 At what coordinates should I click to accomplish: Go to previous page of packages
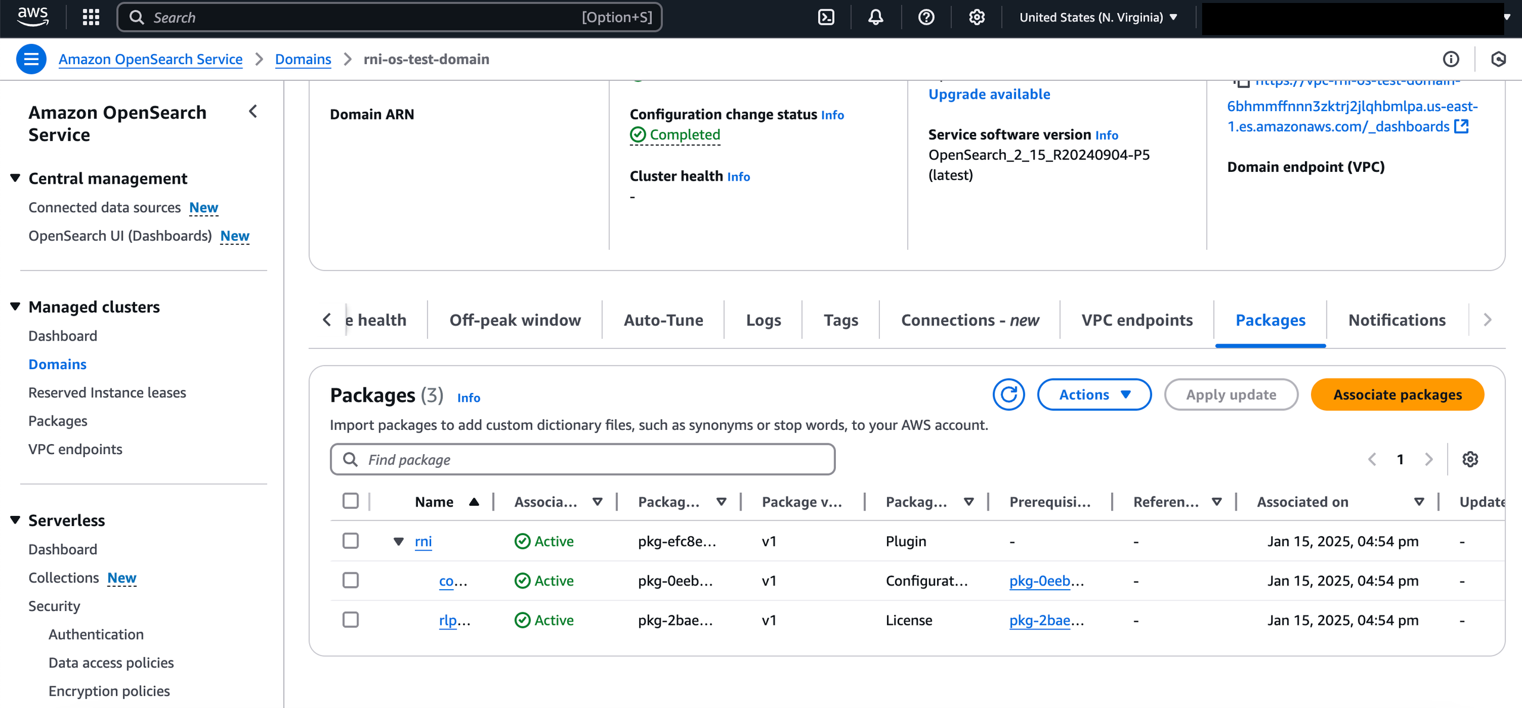[1372, 460]
